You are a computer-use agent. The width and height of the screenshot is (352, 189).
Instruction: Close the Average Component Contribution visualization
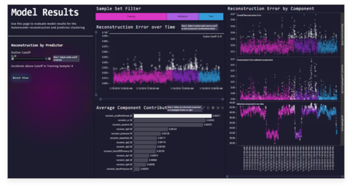pyautogui.click(x=222, y=108)
